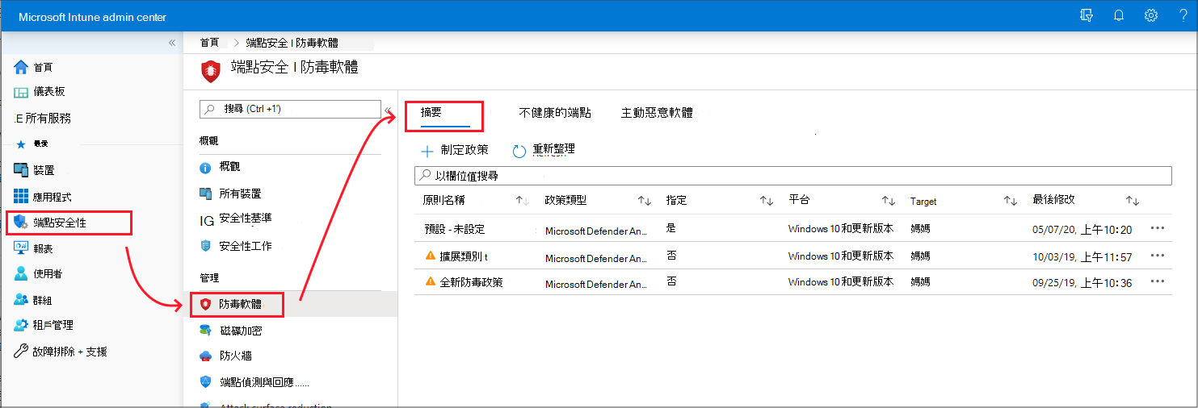Image resolution: width=1198 pixels, height=408 pixels.
Task: Click the red shield icon beside page title
Action: tap(210, 70)
